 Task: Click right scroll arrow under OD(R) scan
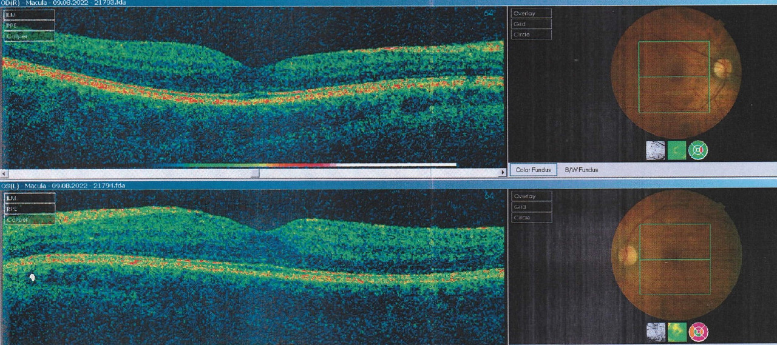503,173
